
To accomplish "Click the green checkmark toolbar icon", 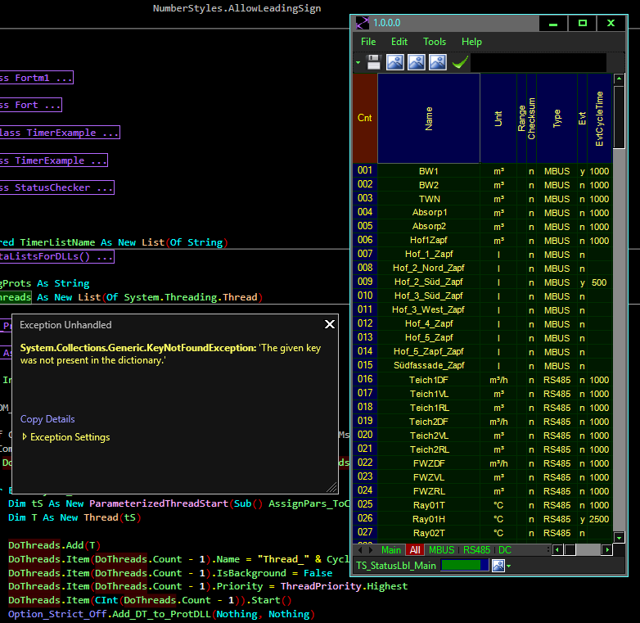I will coord(459,62).
